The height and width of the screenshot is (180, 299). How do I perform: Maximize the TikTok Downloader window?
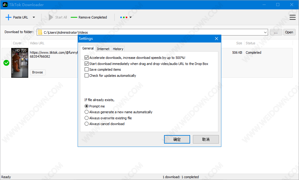(278, 5)
